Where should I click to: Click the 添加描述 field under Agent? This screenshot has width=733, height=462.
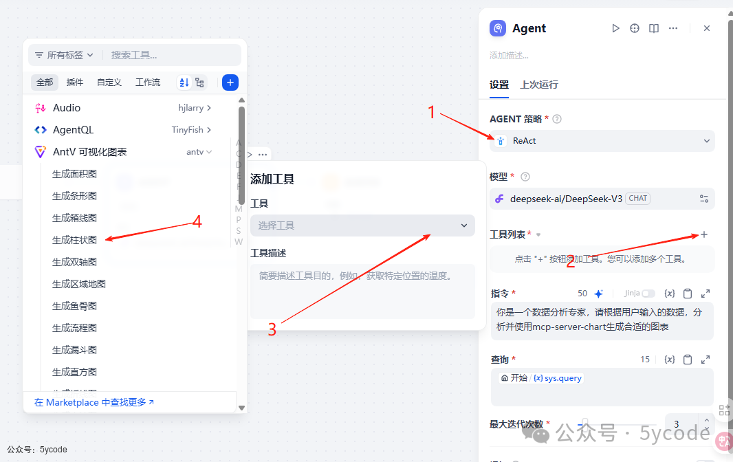click(x=509, y=56)
